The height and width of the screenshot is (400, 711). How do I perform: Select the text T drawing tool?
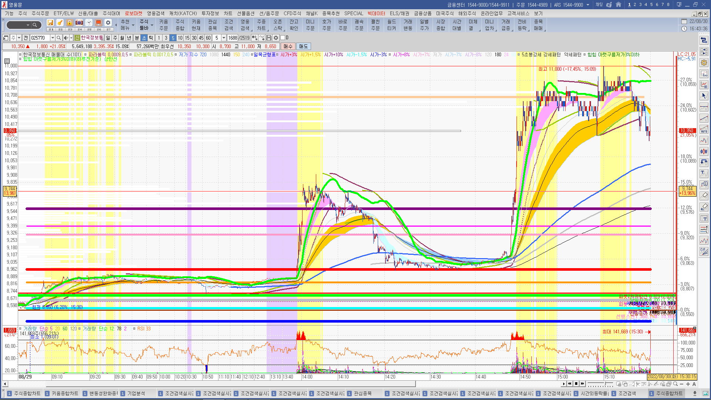pyautogui.click(x=704, y=173)
